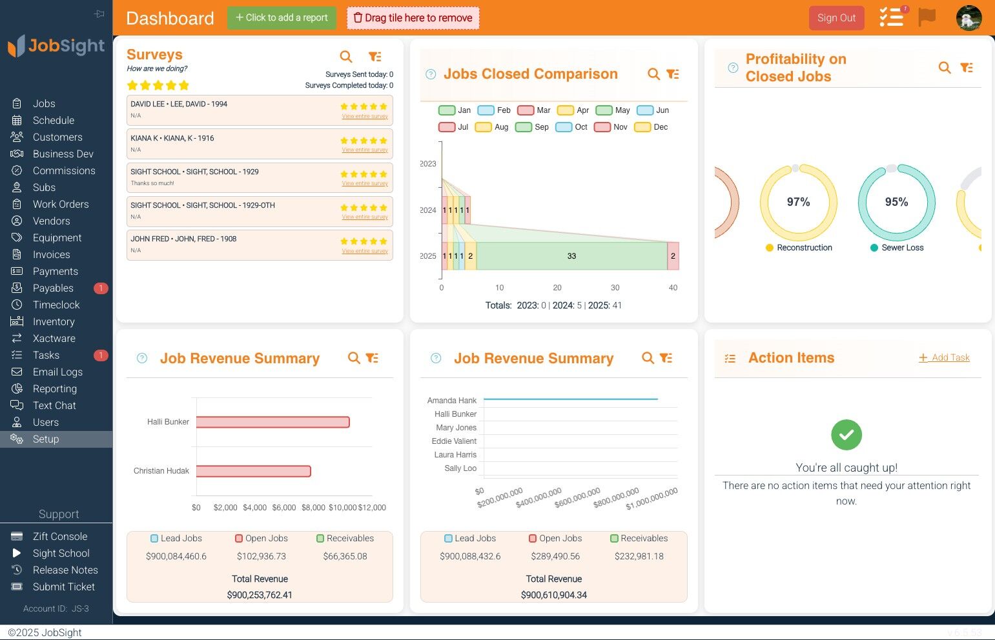Click the Invoices sidebar icon
Image resolution: width=995 pixels, height=640 pixels.
(x=17, y=254)
